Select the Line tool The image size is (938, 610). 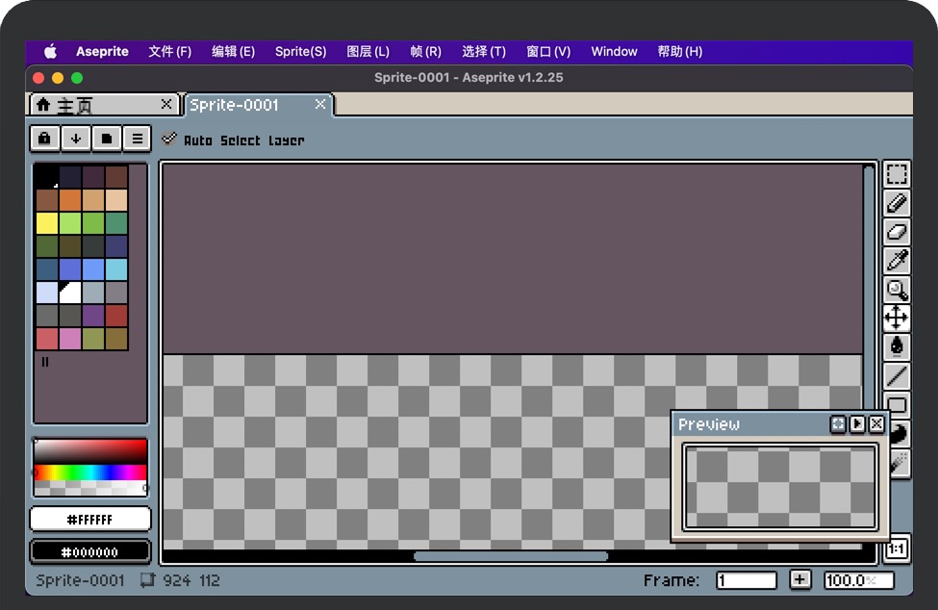click(x=896, y=375)
